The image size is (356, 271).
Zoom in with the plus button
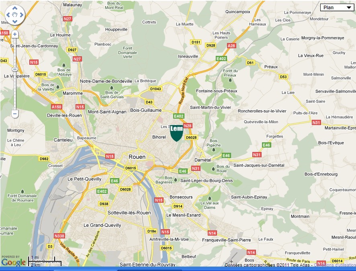click(x=15, y=35)
